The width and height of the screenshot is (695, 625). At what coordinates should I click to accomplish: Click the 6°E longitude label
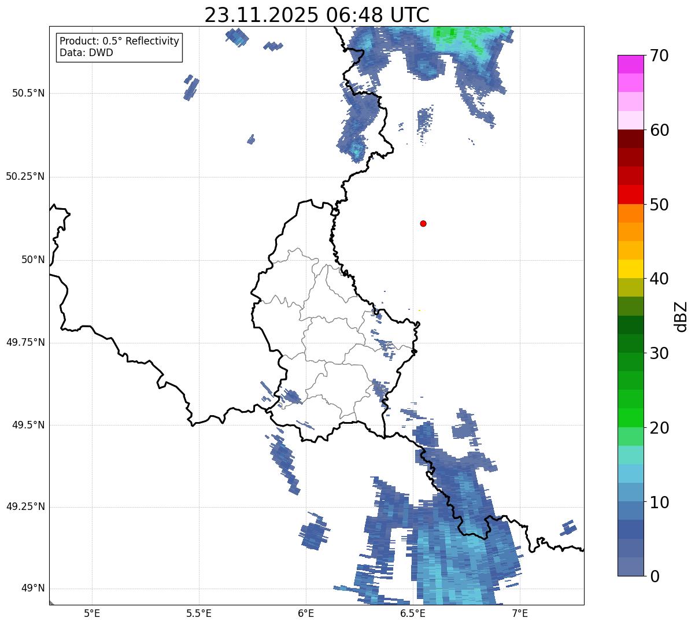306,613
